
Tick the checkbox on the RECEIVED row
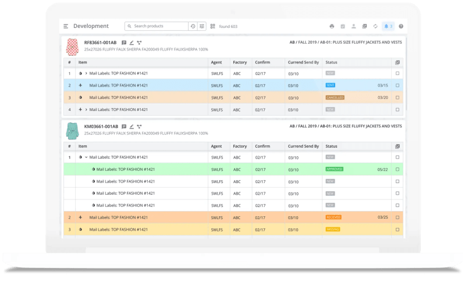point(397,217)
